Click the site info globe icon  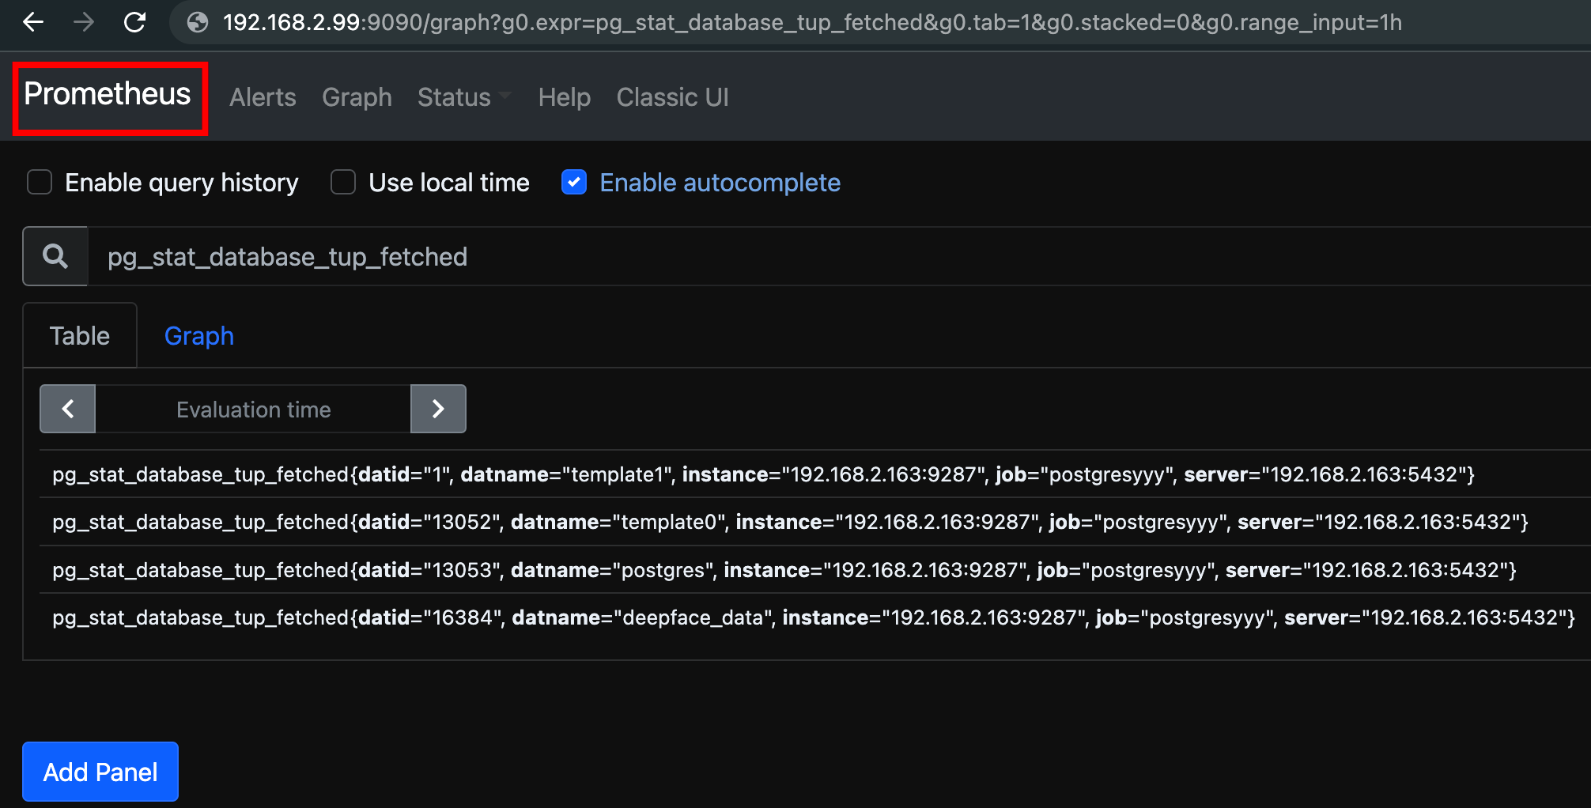coord(198,22)
